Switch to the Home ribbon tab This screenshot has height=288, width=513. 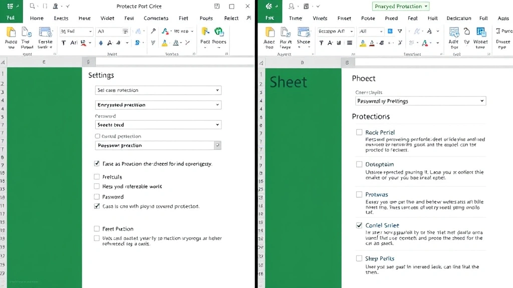[x=37, y=18]
